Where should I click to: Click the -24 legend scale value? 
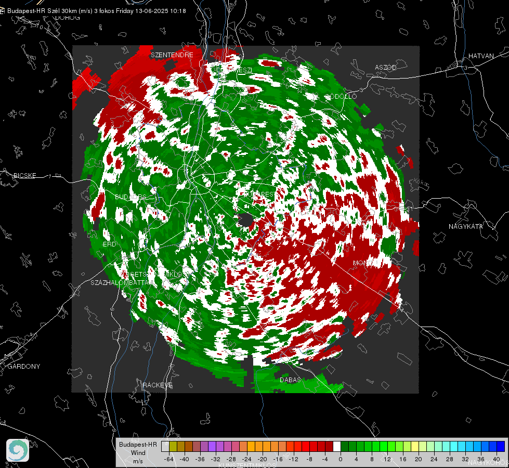247,459
